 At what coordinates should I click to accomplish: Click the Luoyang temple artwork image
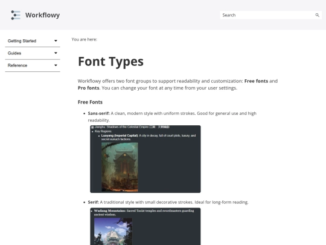pos(120,167)
